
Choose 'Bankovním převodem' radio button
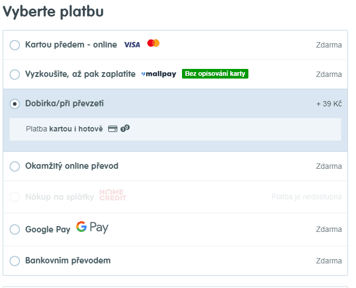15,261
